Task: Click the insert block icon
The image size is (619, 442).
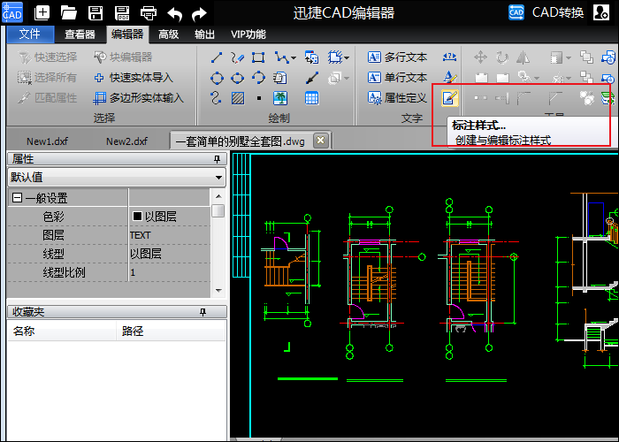Action: click(x=311, y=57)
